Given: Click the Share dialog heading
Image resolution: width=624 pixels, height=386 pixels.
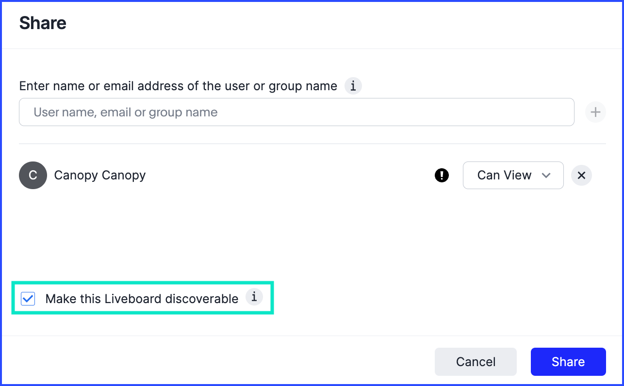Looking at the screenshot, I should coord(43,23).
